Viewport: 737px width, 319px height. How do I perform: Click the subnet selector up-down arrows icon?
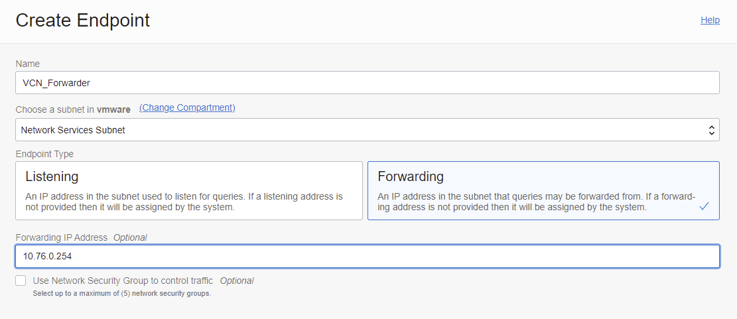(x=712, y=130)
